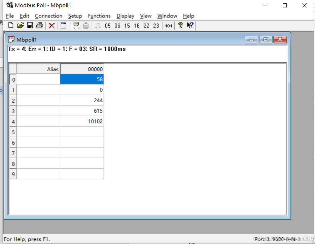Select function 06 Write Single Register

[117, 26]
